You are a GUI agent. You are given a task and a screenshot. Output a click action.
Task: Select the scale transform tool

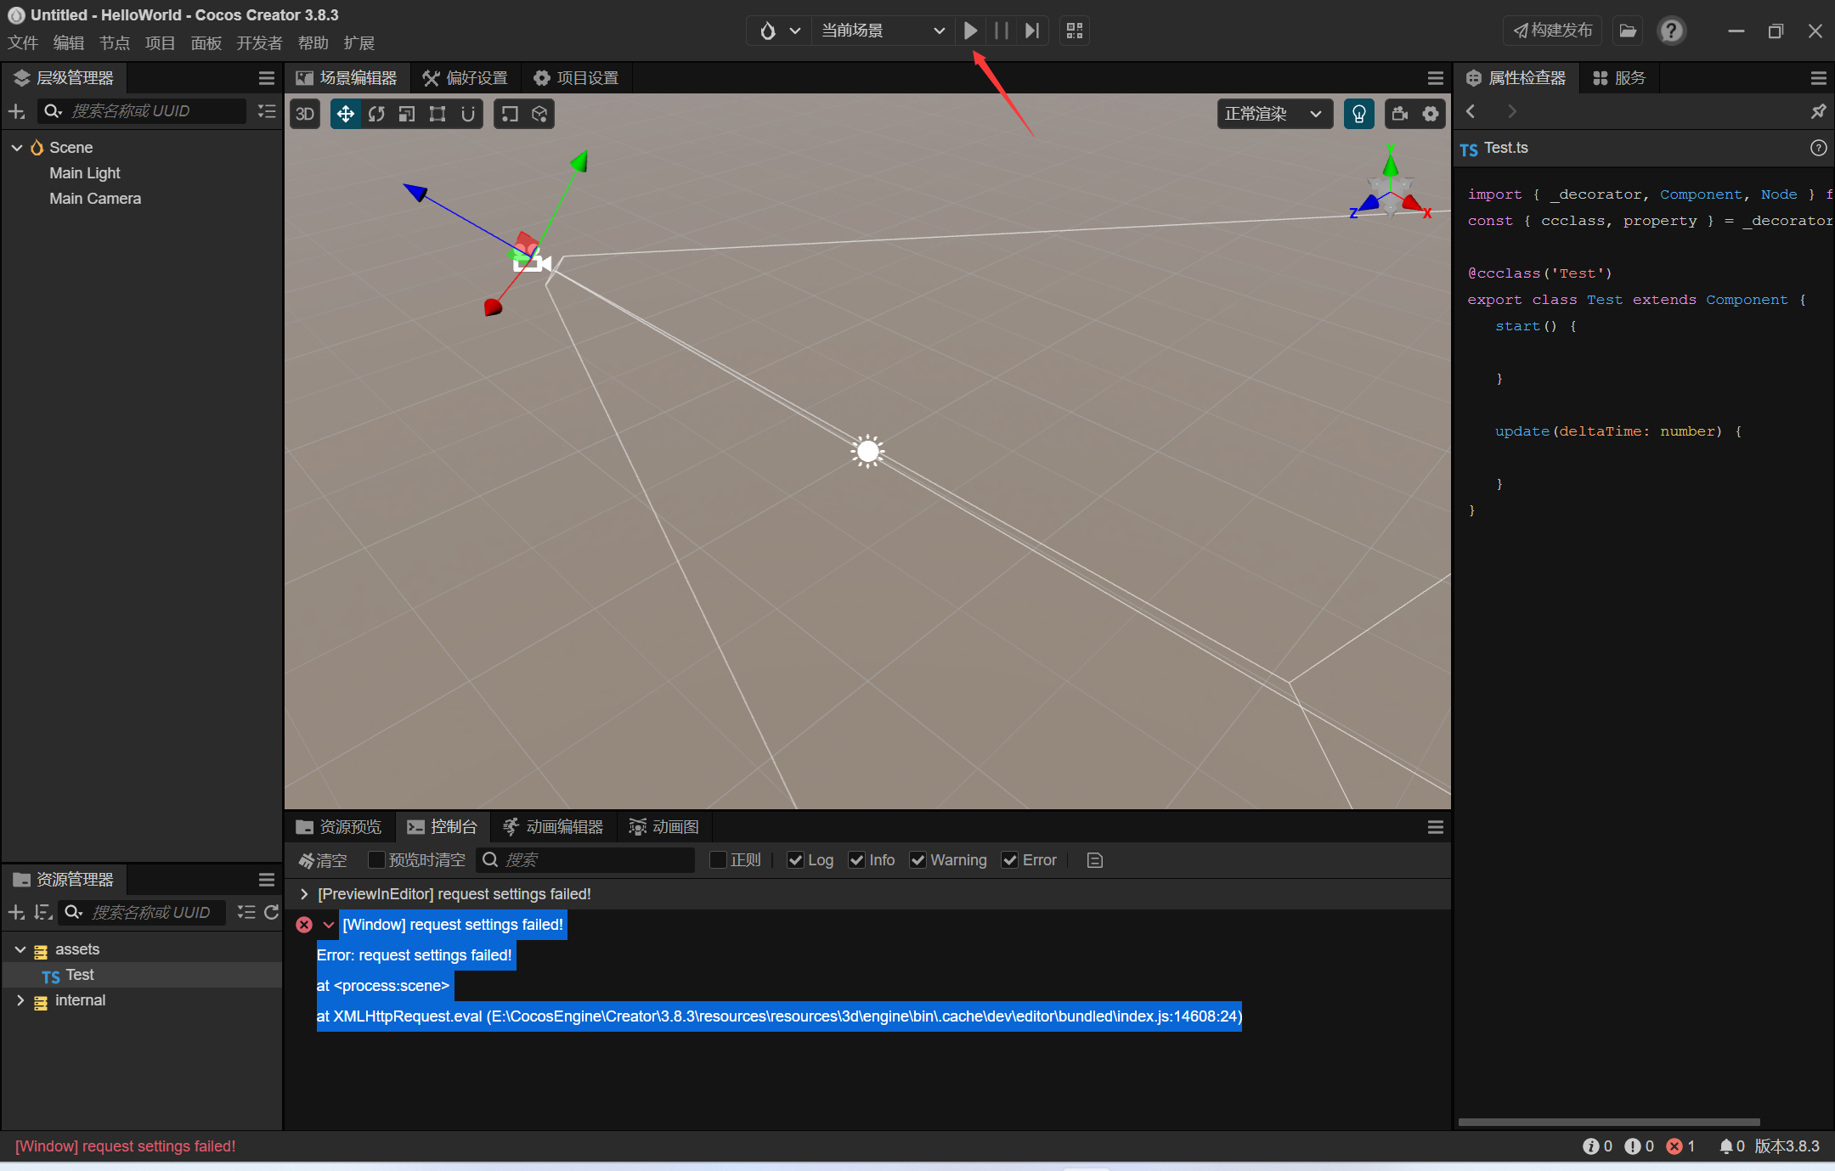(407, 114)
